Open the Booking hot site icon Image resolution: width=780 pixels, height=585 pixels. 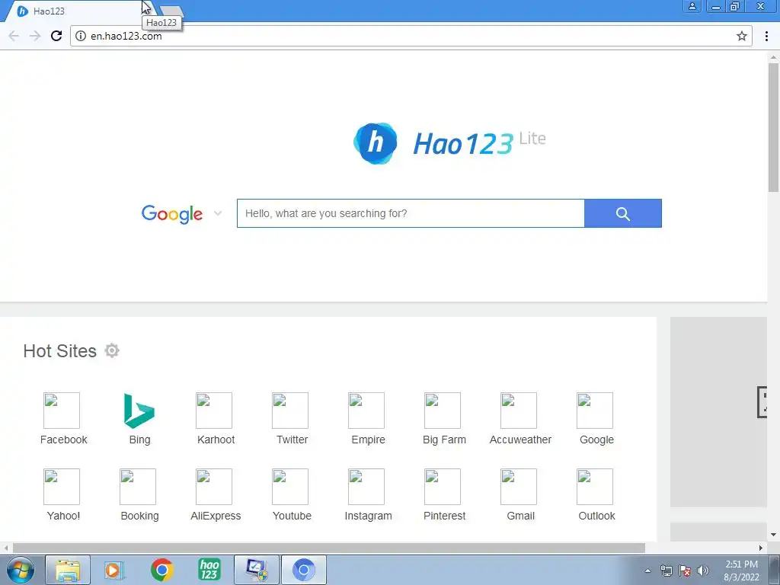138,487
